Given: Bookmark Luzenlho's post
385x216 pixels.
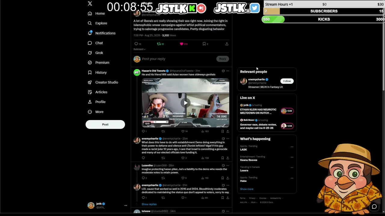Looking at the screenshot, I should pyautogui.click(x=223, y=178).
